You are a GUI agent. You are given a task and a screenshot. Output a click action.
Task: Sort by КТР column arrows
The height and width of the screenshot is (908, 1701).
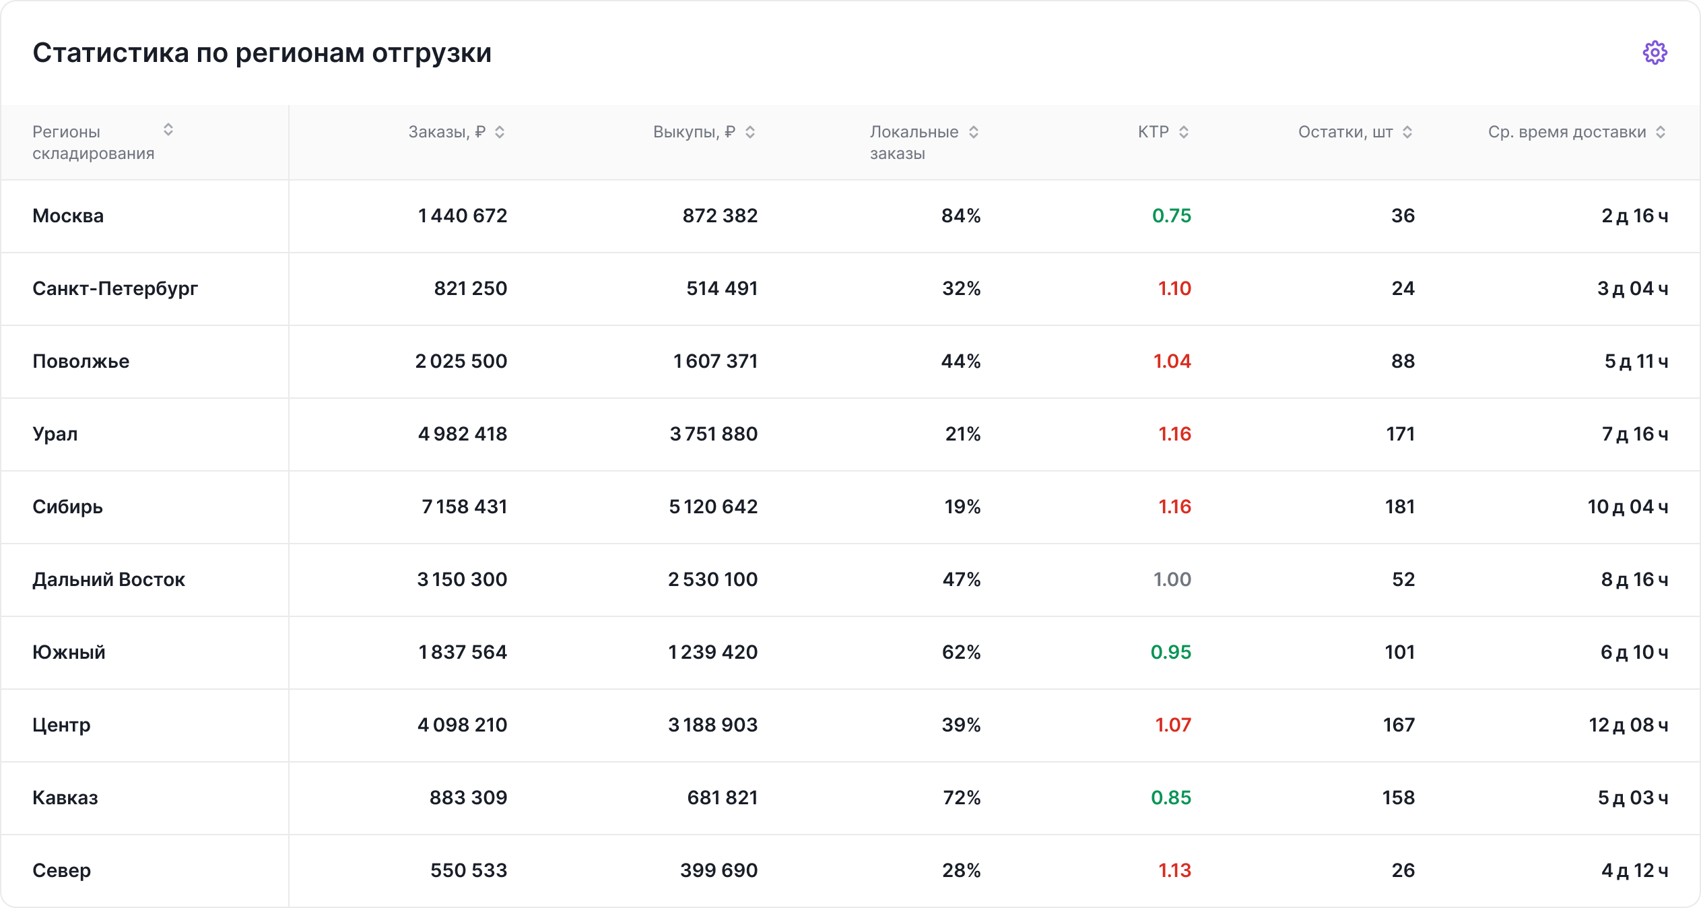pyautogui.click(x=1184, y=132)
